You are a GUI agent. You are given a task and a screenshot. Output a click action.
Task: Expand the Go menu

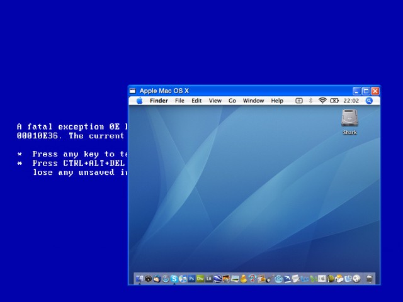pyautogui.click(x=232, y=101)
